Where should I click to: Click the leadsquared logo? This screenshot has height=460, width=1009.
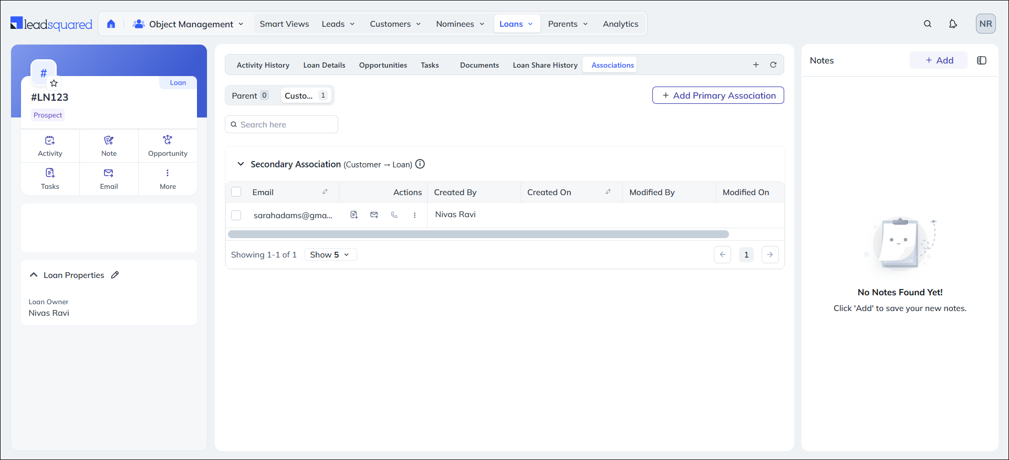point(51,24)
